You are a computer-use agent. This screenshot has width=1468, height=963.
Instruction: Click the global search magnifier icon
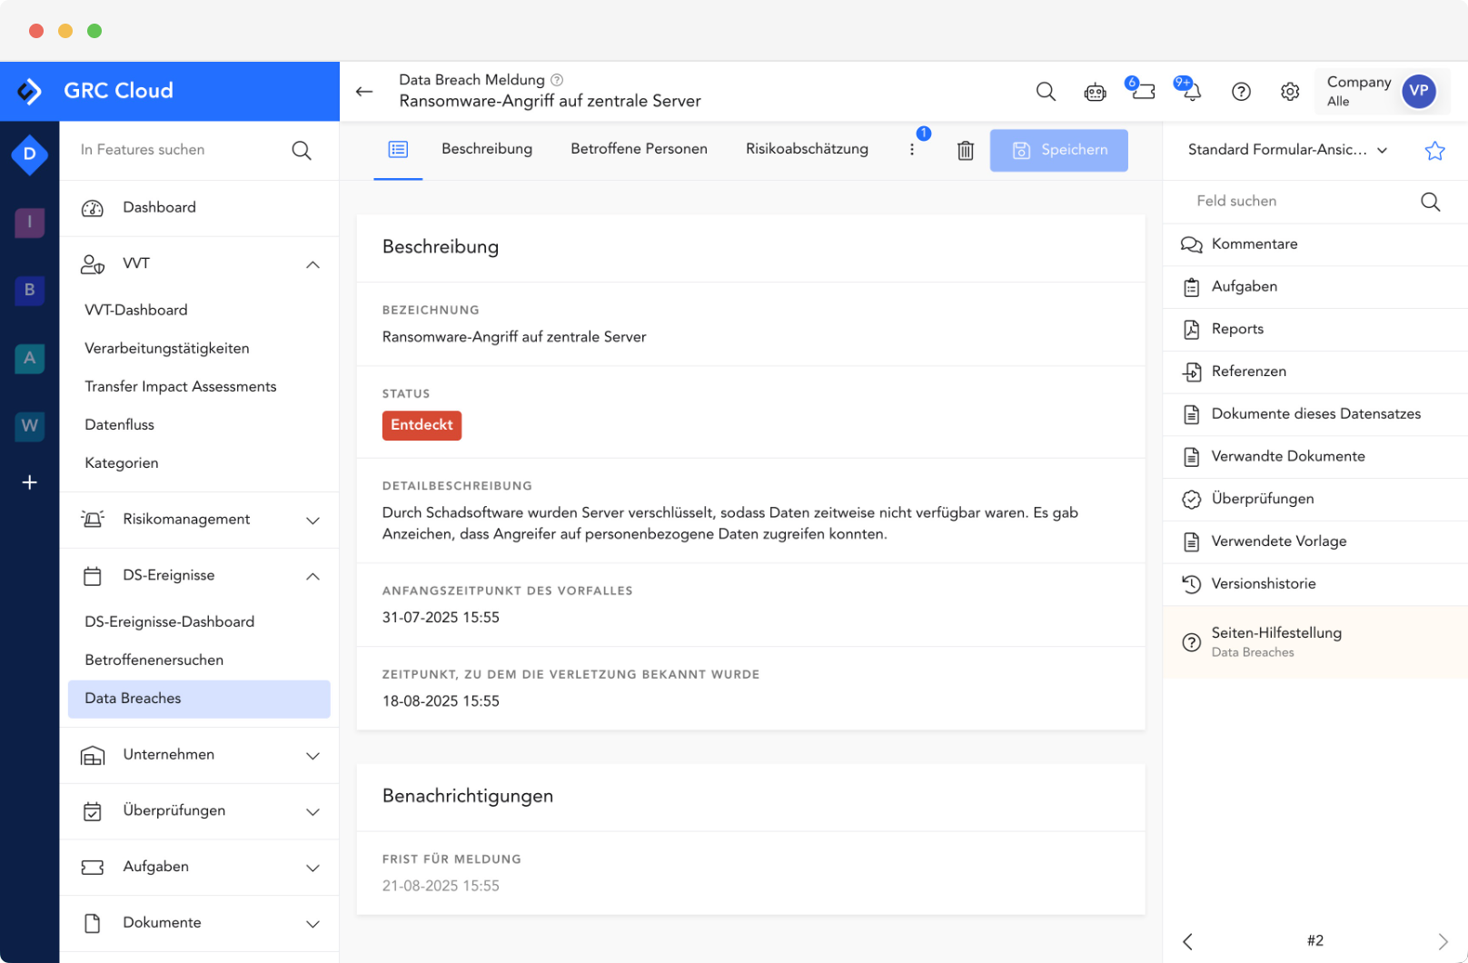(x=1046, y=91)
